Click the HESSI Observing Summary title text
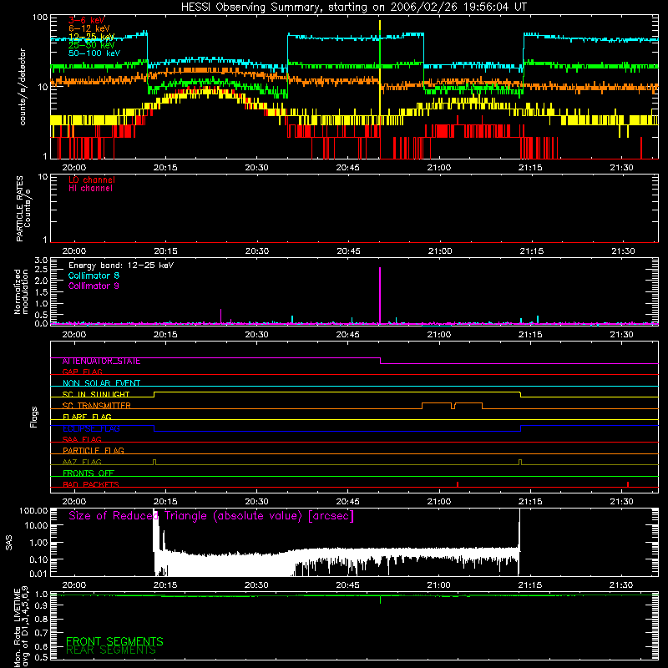This screenshot has width=668, height=668. tap(353, 8)
